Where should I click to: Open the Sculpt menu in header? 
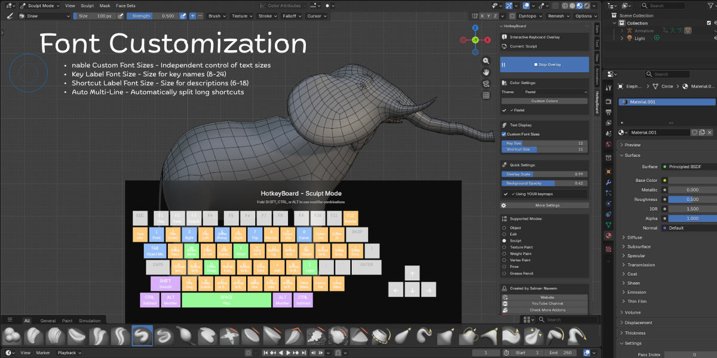point(87,5)
